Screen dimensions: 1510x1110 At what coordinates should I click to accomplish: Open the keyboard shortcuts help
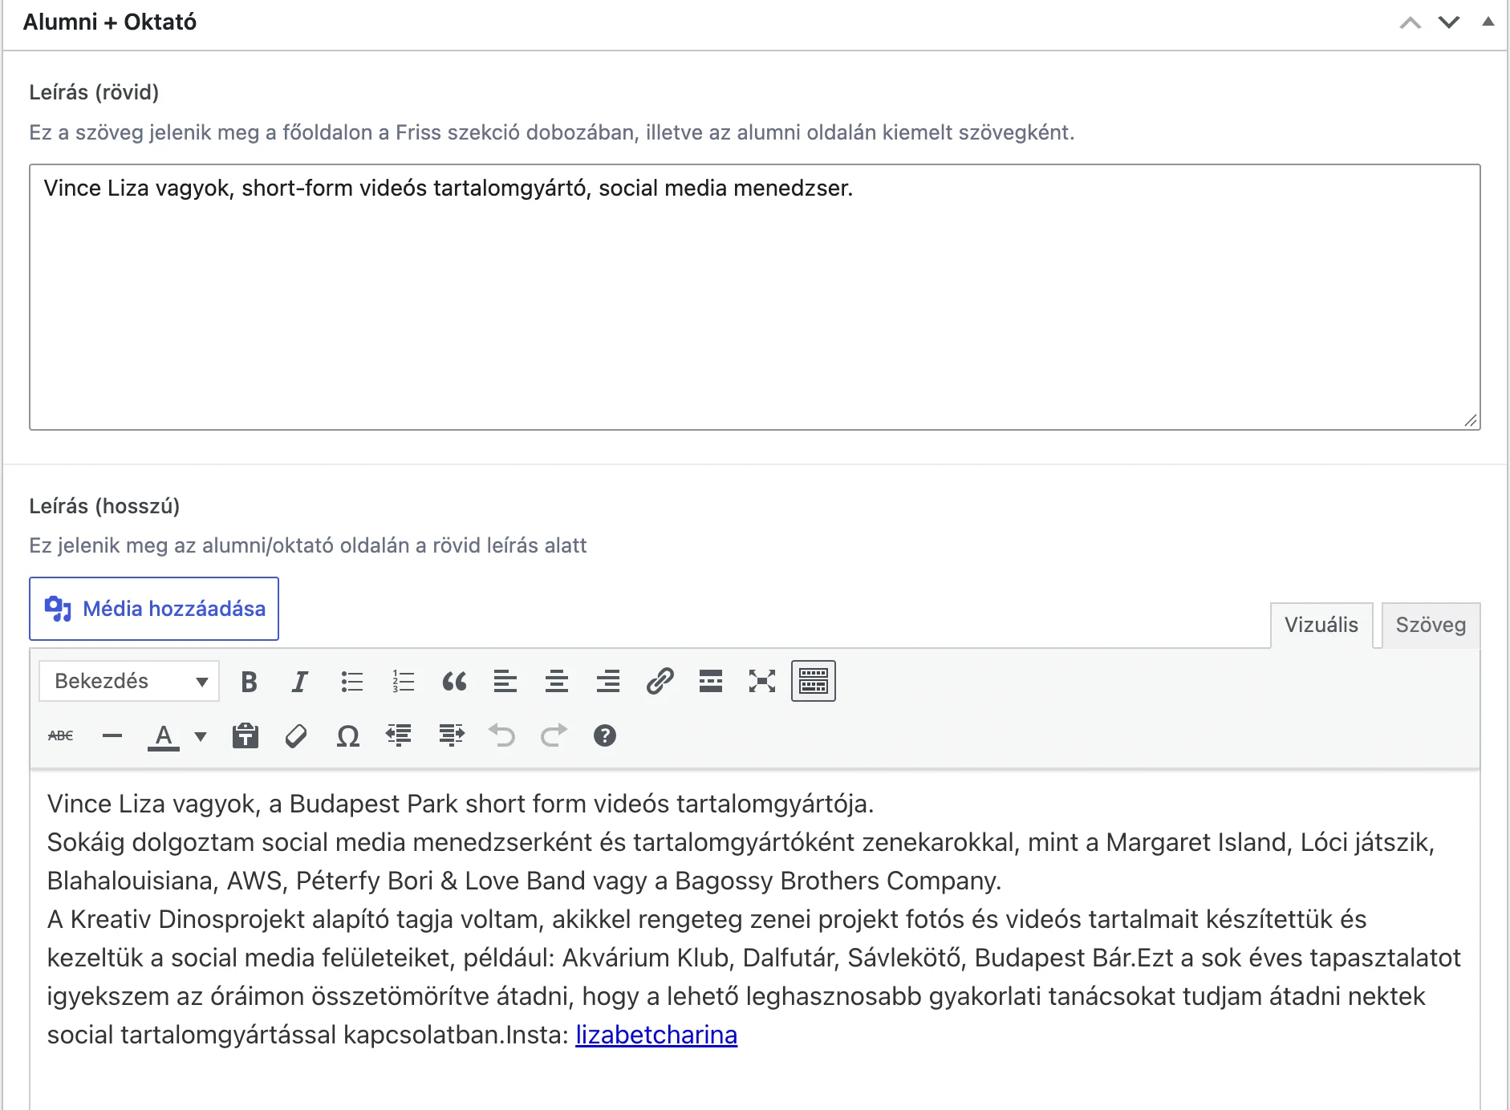(605, 735)
